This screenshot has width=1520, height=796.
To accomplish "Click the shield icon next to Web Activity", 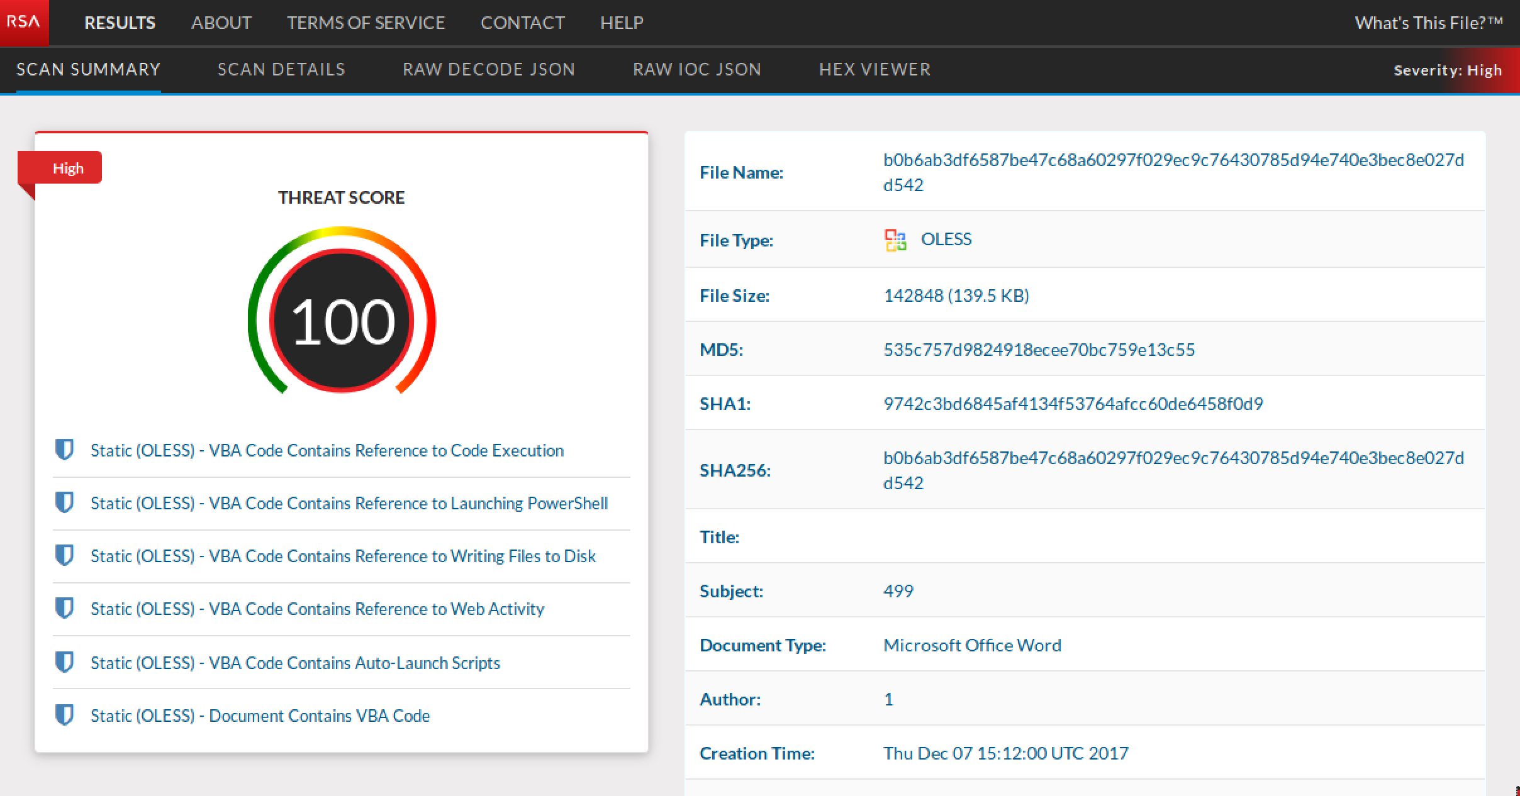I will [65, 609].
